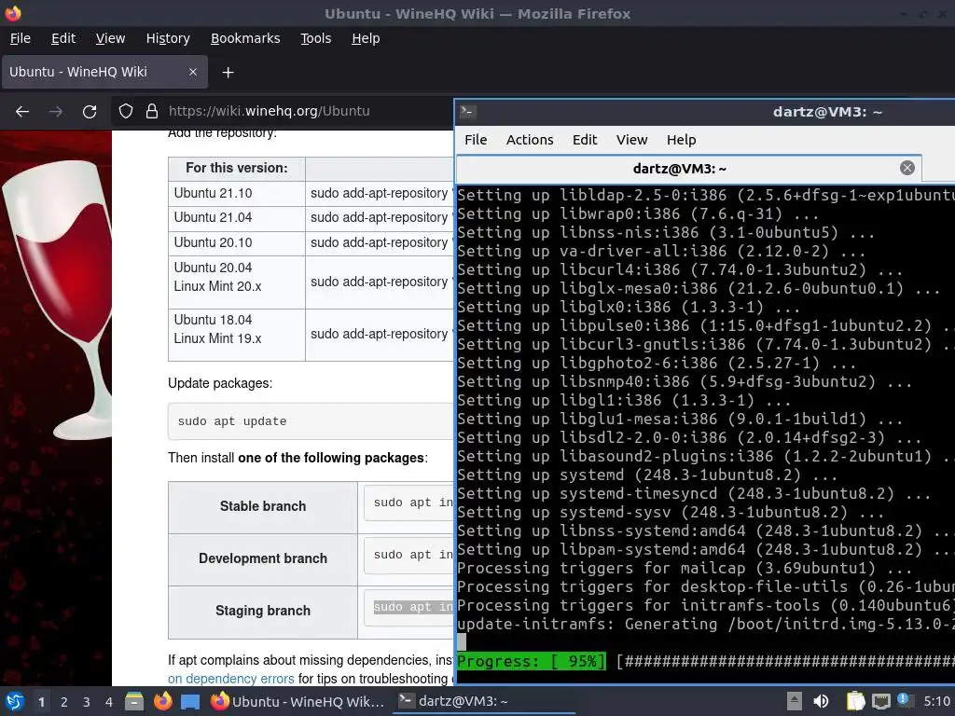This screenshot has height=716, width=955.
Task: Switch to workspace 2
Action: [64, 702]
